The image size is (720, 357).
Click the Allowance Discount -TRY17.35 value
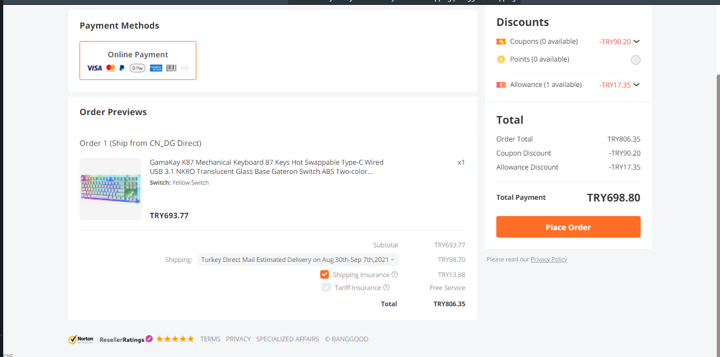(624, 167)
